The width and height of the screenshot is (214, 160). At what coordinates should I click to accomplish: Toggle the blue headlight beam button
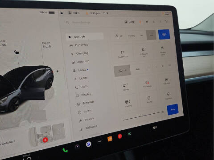pyautogui.click(x=164, y=34)
